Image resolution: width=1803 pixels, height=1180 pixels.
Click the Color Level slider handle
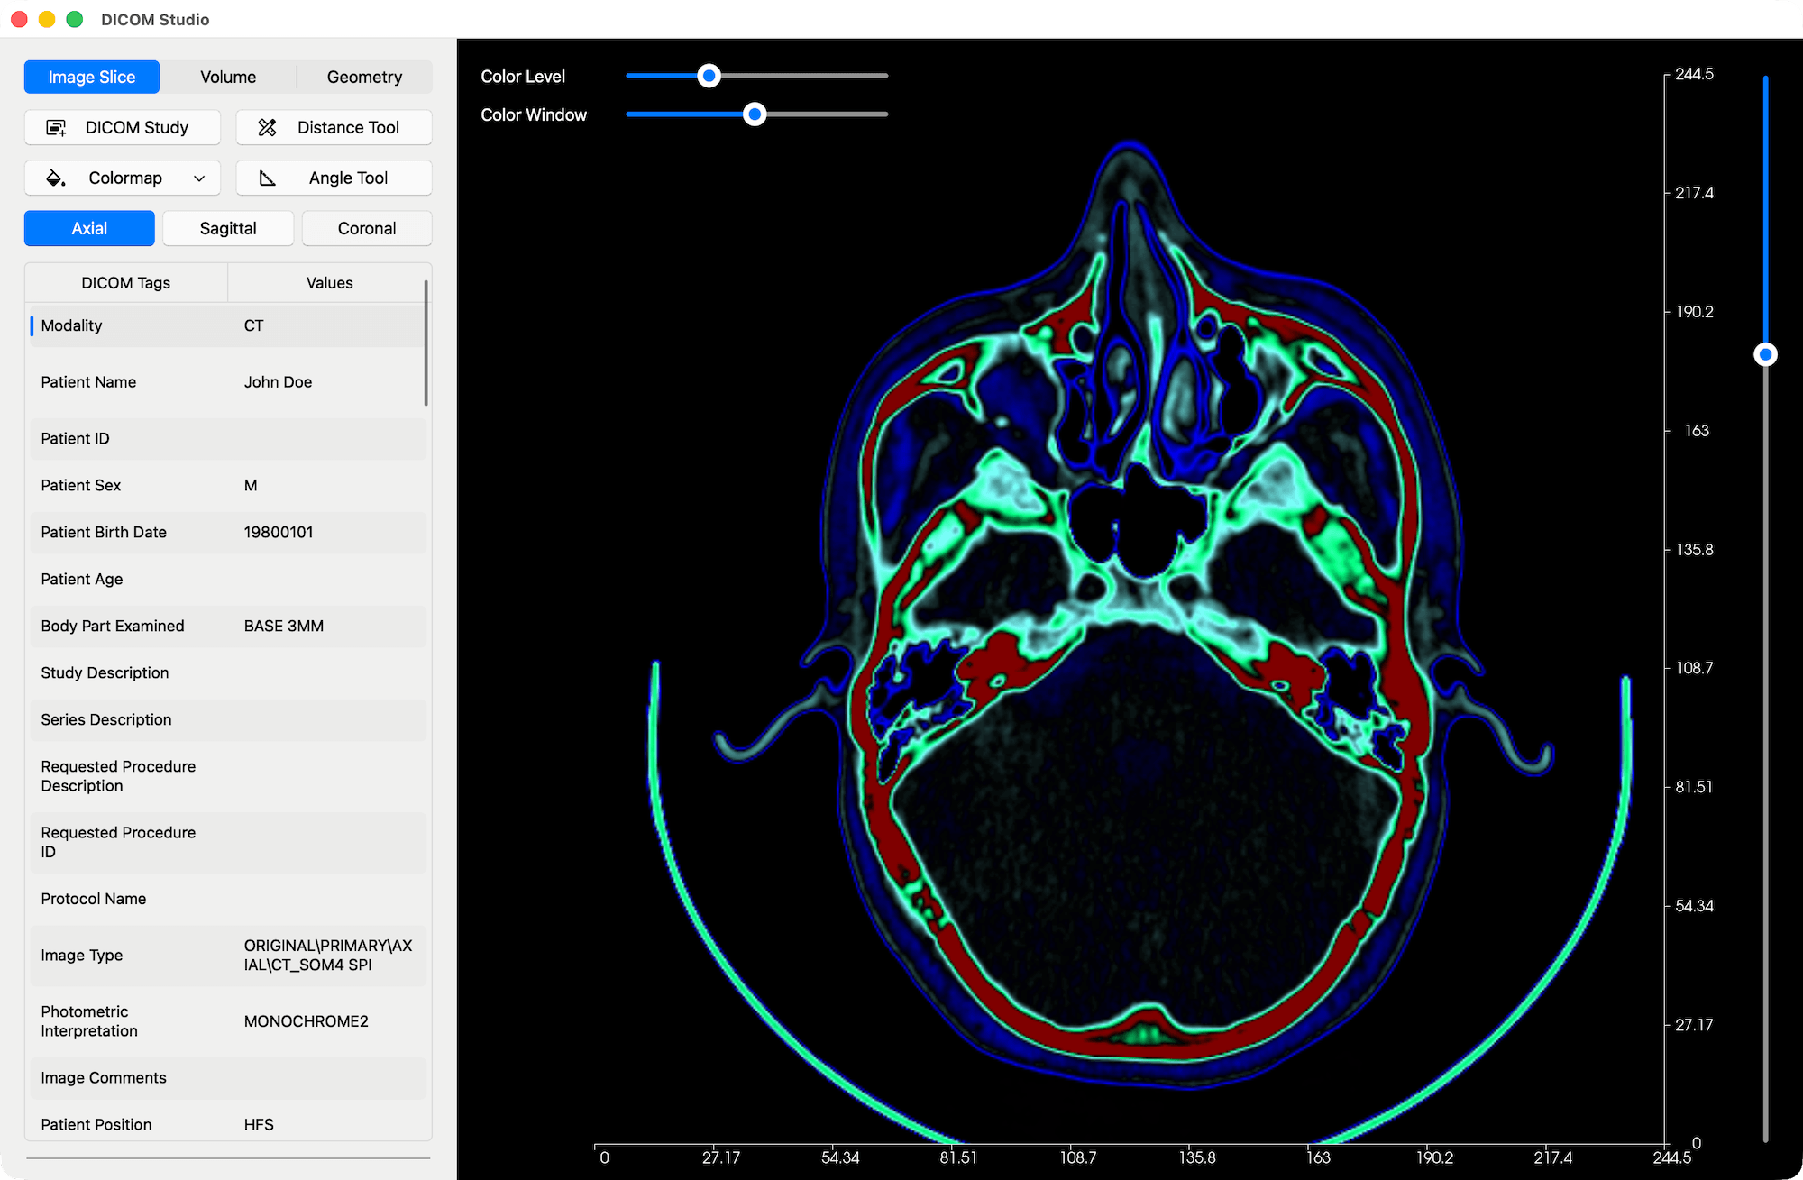coord(709,76)
